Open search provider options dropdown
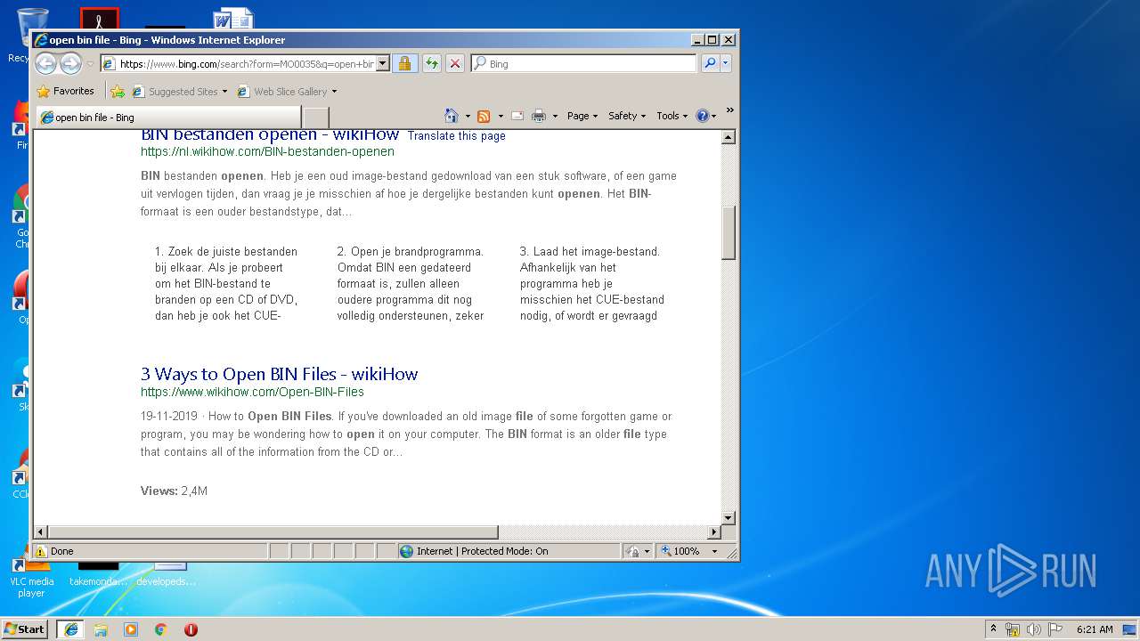The width and height of the screenshot is (1140, 641). click(726, 63)
